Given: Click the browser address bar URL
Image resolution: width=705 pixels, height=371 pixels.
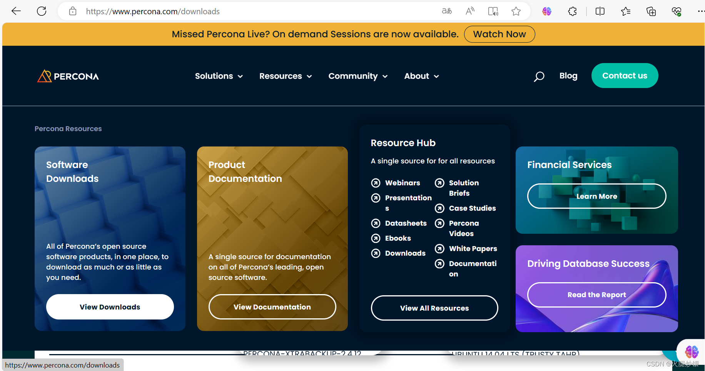Looking at the screenshot, I should (153, 12).
